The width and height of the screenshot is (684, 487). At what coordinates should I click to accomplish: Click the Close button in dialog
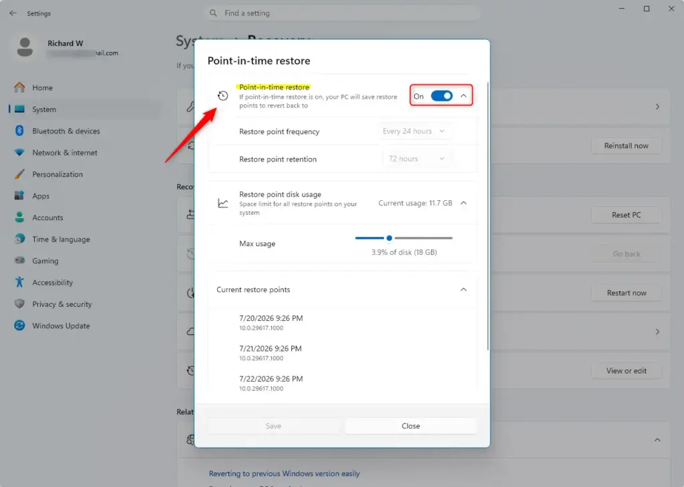point(411,426)
